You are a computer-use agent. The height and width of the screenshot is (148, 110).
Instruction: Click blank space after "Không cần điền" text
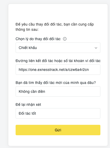[x=73, y=91]
